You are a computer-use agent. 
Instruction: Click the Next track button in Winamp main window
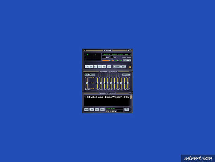point(104,66)
